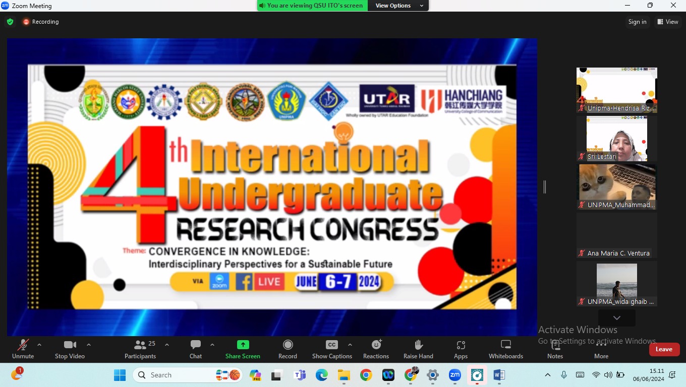Open notification bell in system tray
This screenshot has width=686, height=387.
(672, 375)
